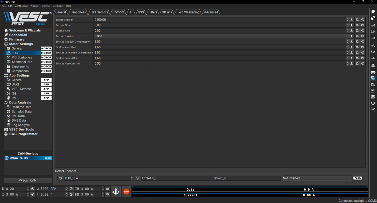Toggle the RT APP data streaming icon
The width and height of the screenshot is (377, 203).
tap(373, 85)
